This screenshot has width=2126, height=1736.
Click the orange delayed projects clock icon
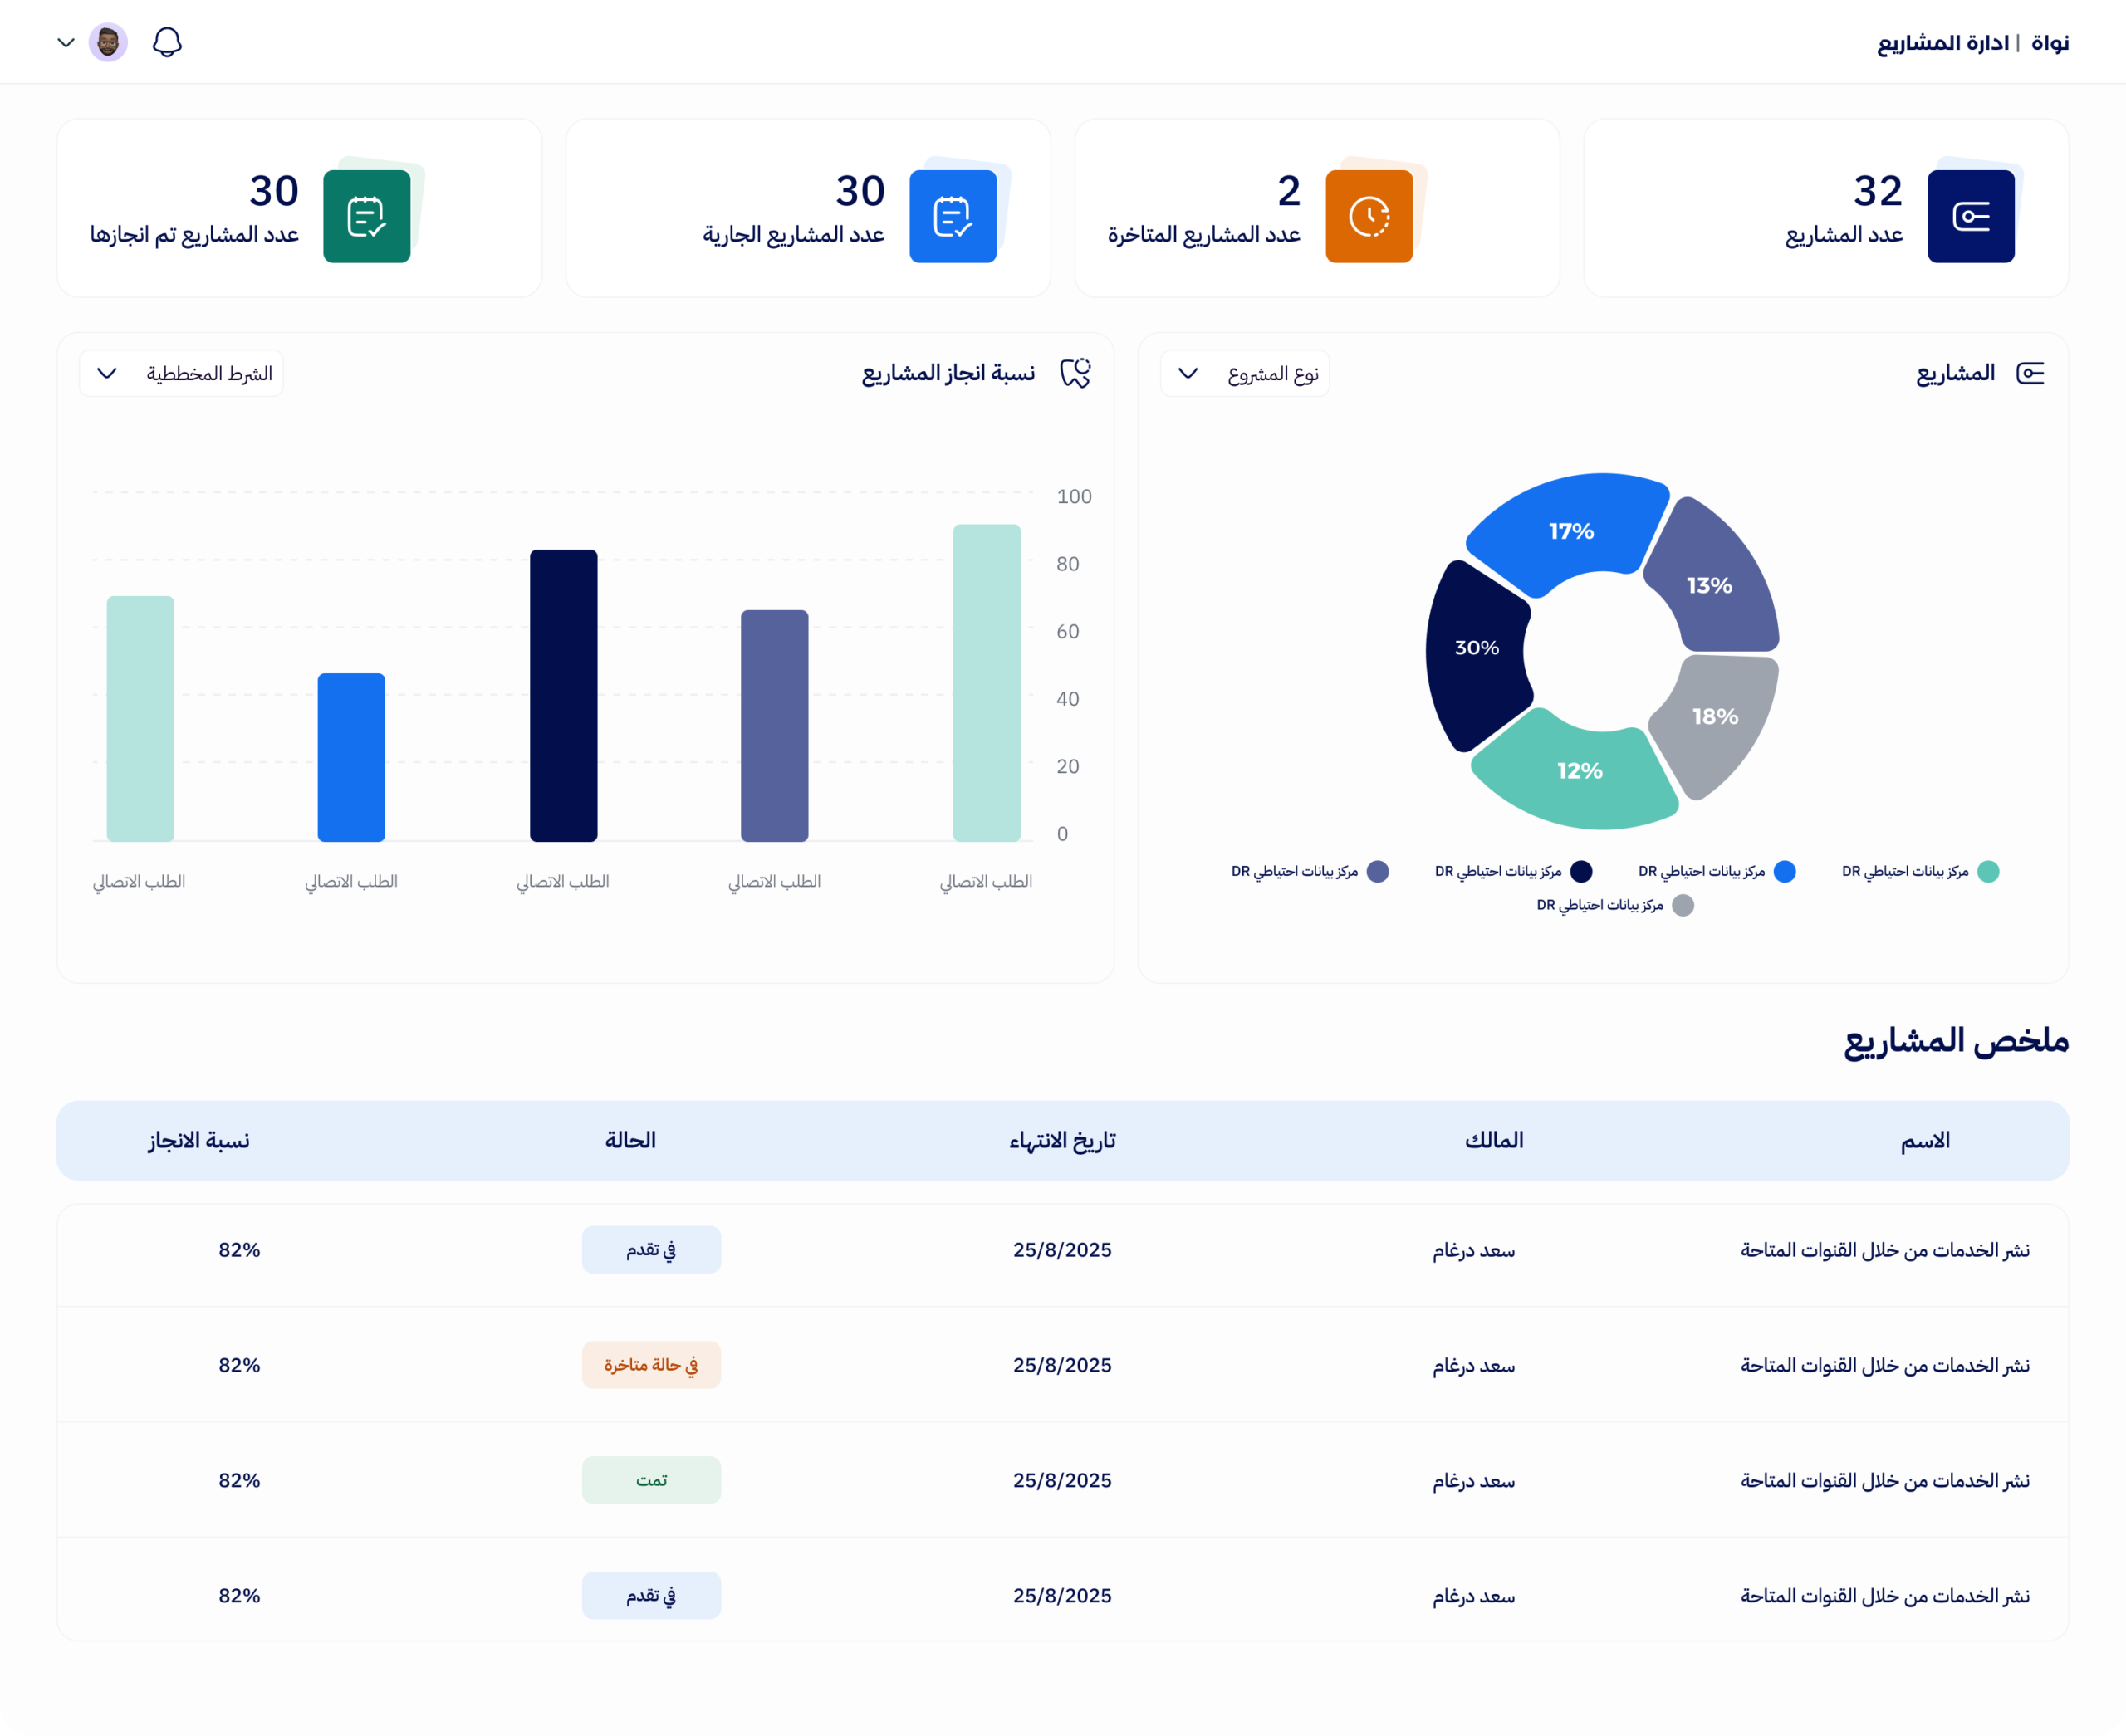(x=1369, y=216)
